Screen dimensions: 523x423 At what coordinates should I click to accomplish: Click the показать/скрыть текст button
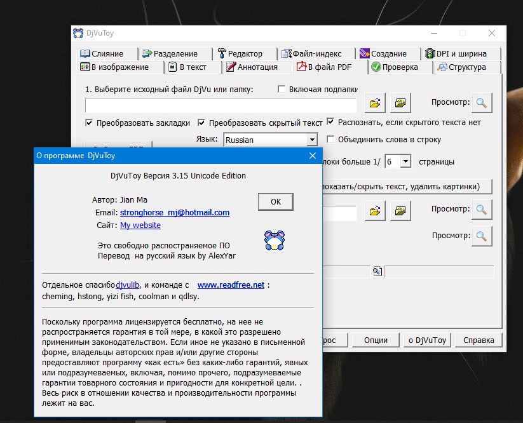[407, 187]
